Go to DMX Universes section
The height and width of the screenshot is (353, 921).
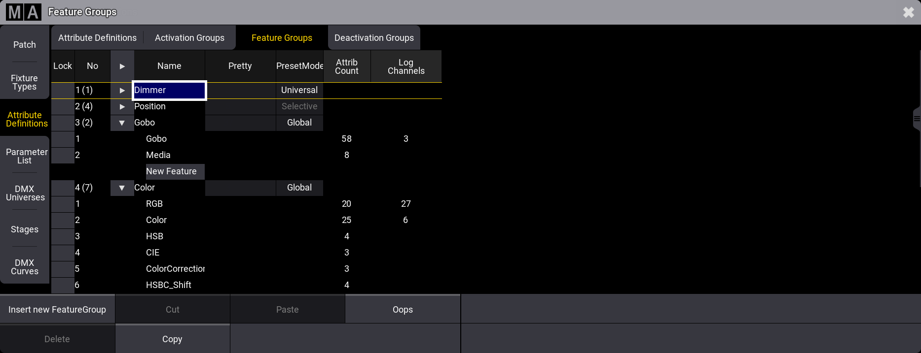(25, 193)
